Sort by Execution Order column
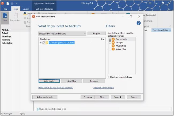 (x=161, y=30)
